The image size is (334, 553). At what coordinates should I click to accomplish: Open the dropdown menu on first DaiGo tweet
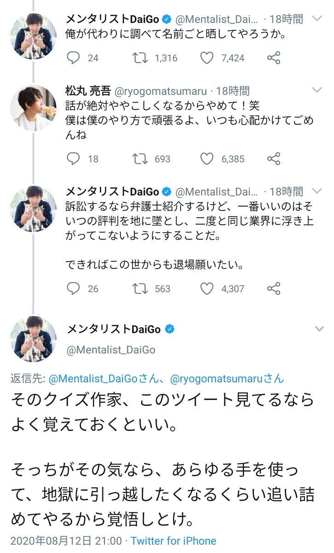[318, 19]
